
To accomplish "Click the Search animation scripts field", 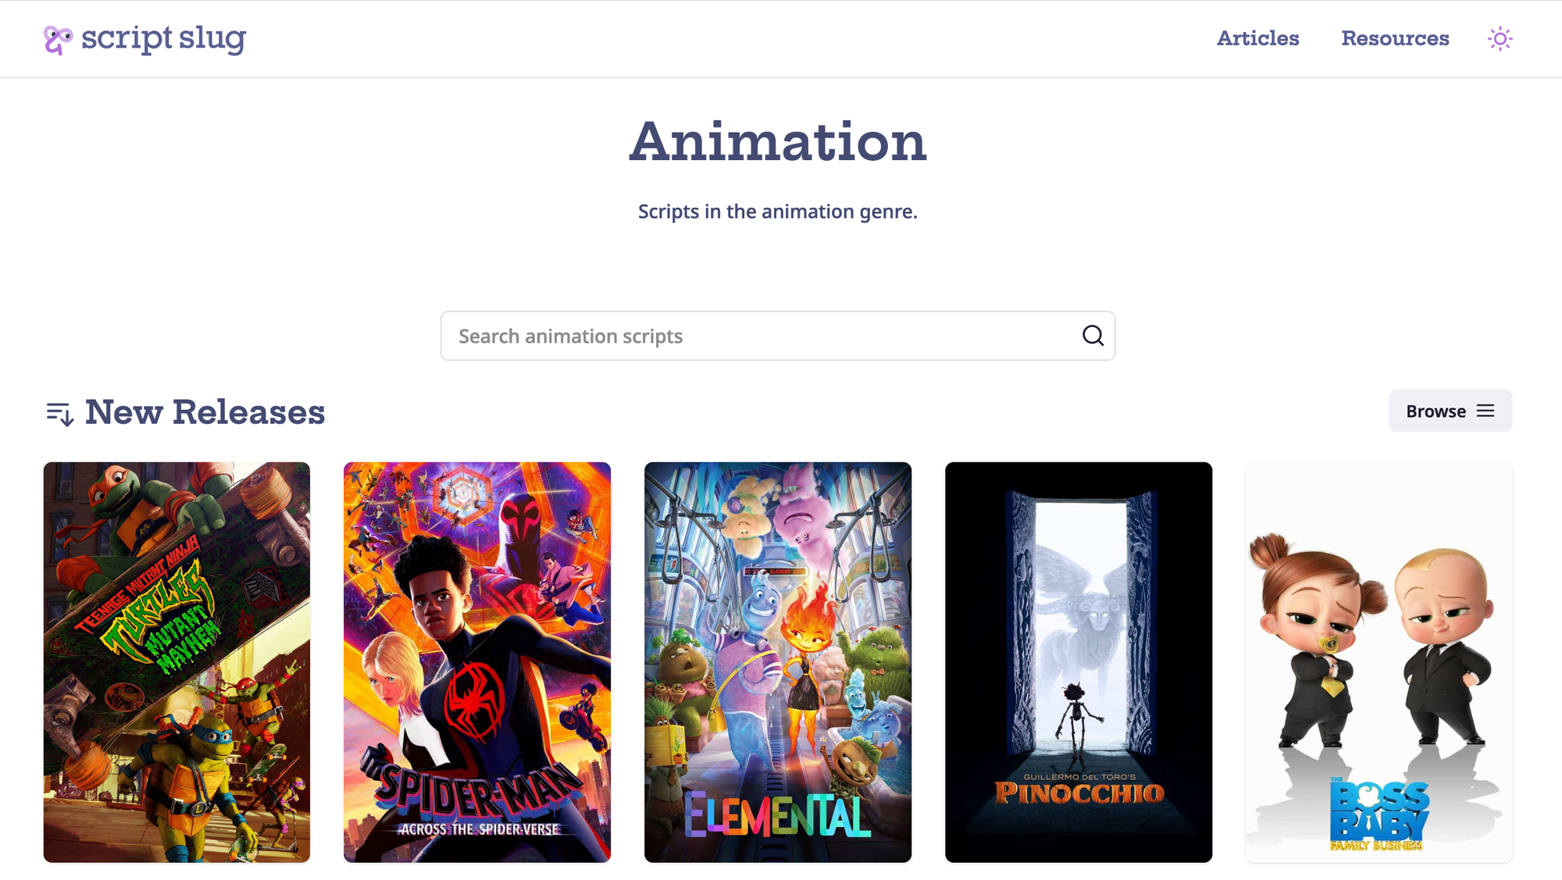I will click(777, 336).
